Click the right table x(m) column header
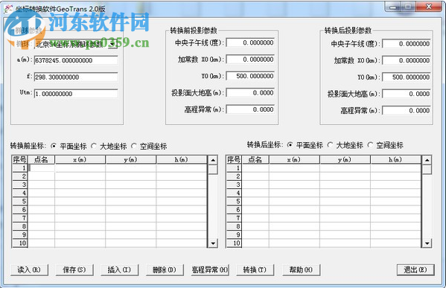This screenshot has width=446, height=288. click(294, 160)
